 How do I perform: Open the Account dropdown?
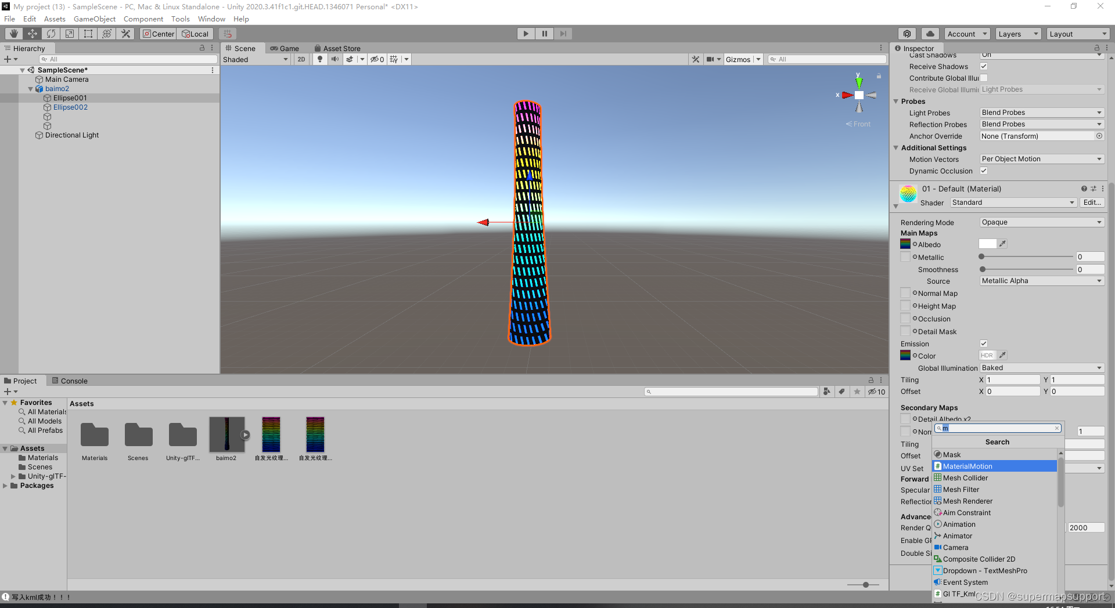point(967,34)
